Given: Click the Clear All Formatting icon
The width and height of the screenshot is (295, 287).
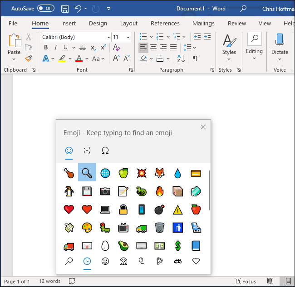Looking at the screenshot, I should click(116, 48).
